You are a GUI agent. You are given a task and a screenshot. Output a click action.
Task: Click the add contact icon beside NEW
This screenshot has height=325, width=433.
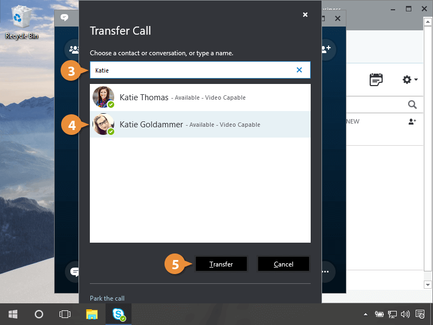[412, 122]
